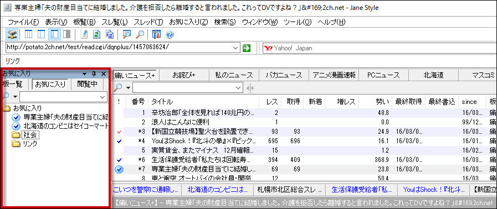Click the toolbar search magnifier icon
Viewport: 497px width, 209px height.
click(140, 34)
